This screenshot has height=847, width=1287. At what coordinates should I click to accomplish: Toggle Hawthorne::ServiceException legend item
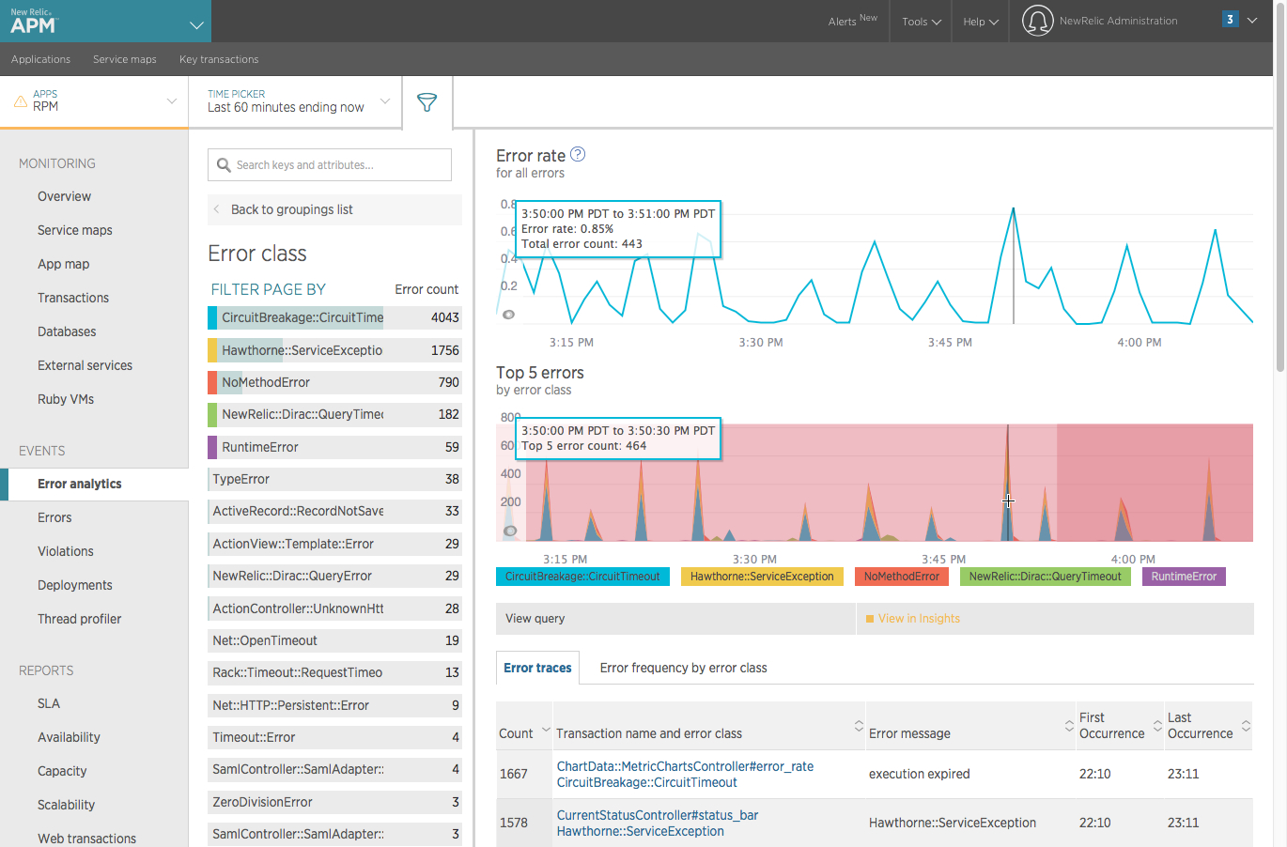click(761, 577)
